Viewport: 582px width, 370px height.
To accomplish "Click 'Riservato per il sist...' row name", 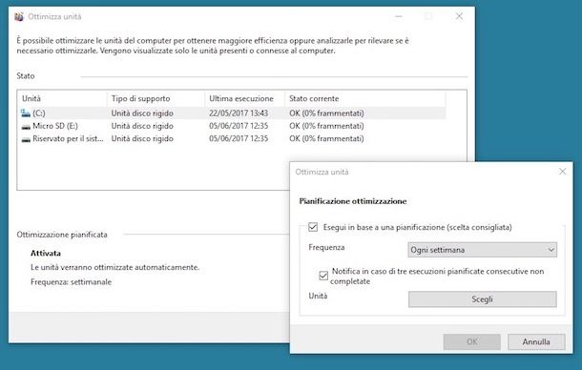I will point(68,139).
